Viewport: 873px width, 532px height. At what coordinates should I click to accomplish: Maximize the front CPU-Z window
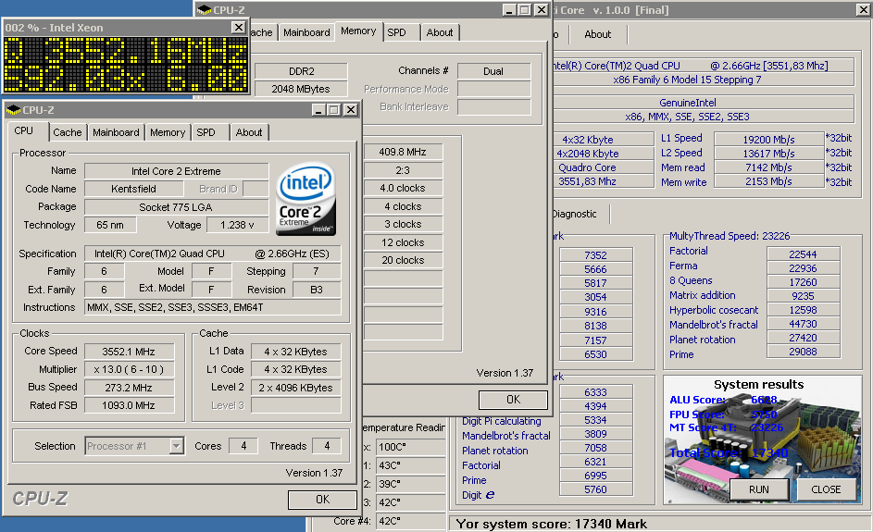pos(334,109)
